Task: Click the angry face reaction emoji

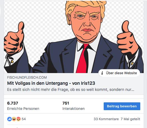Action: click(x=18, y=119)
